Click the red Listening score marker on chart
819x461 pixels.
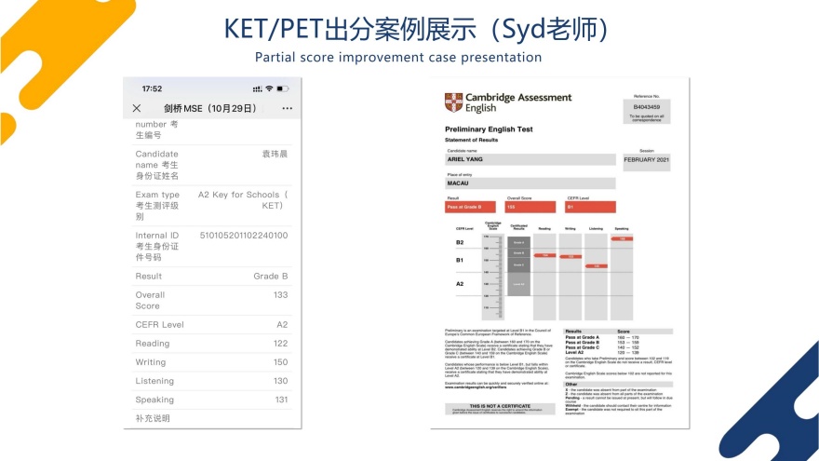point(596,266)
